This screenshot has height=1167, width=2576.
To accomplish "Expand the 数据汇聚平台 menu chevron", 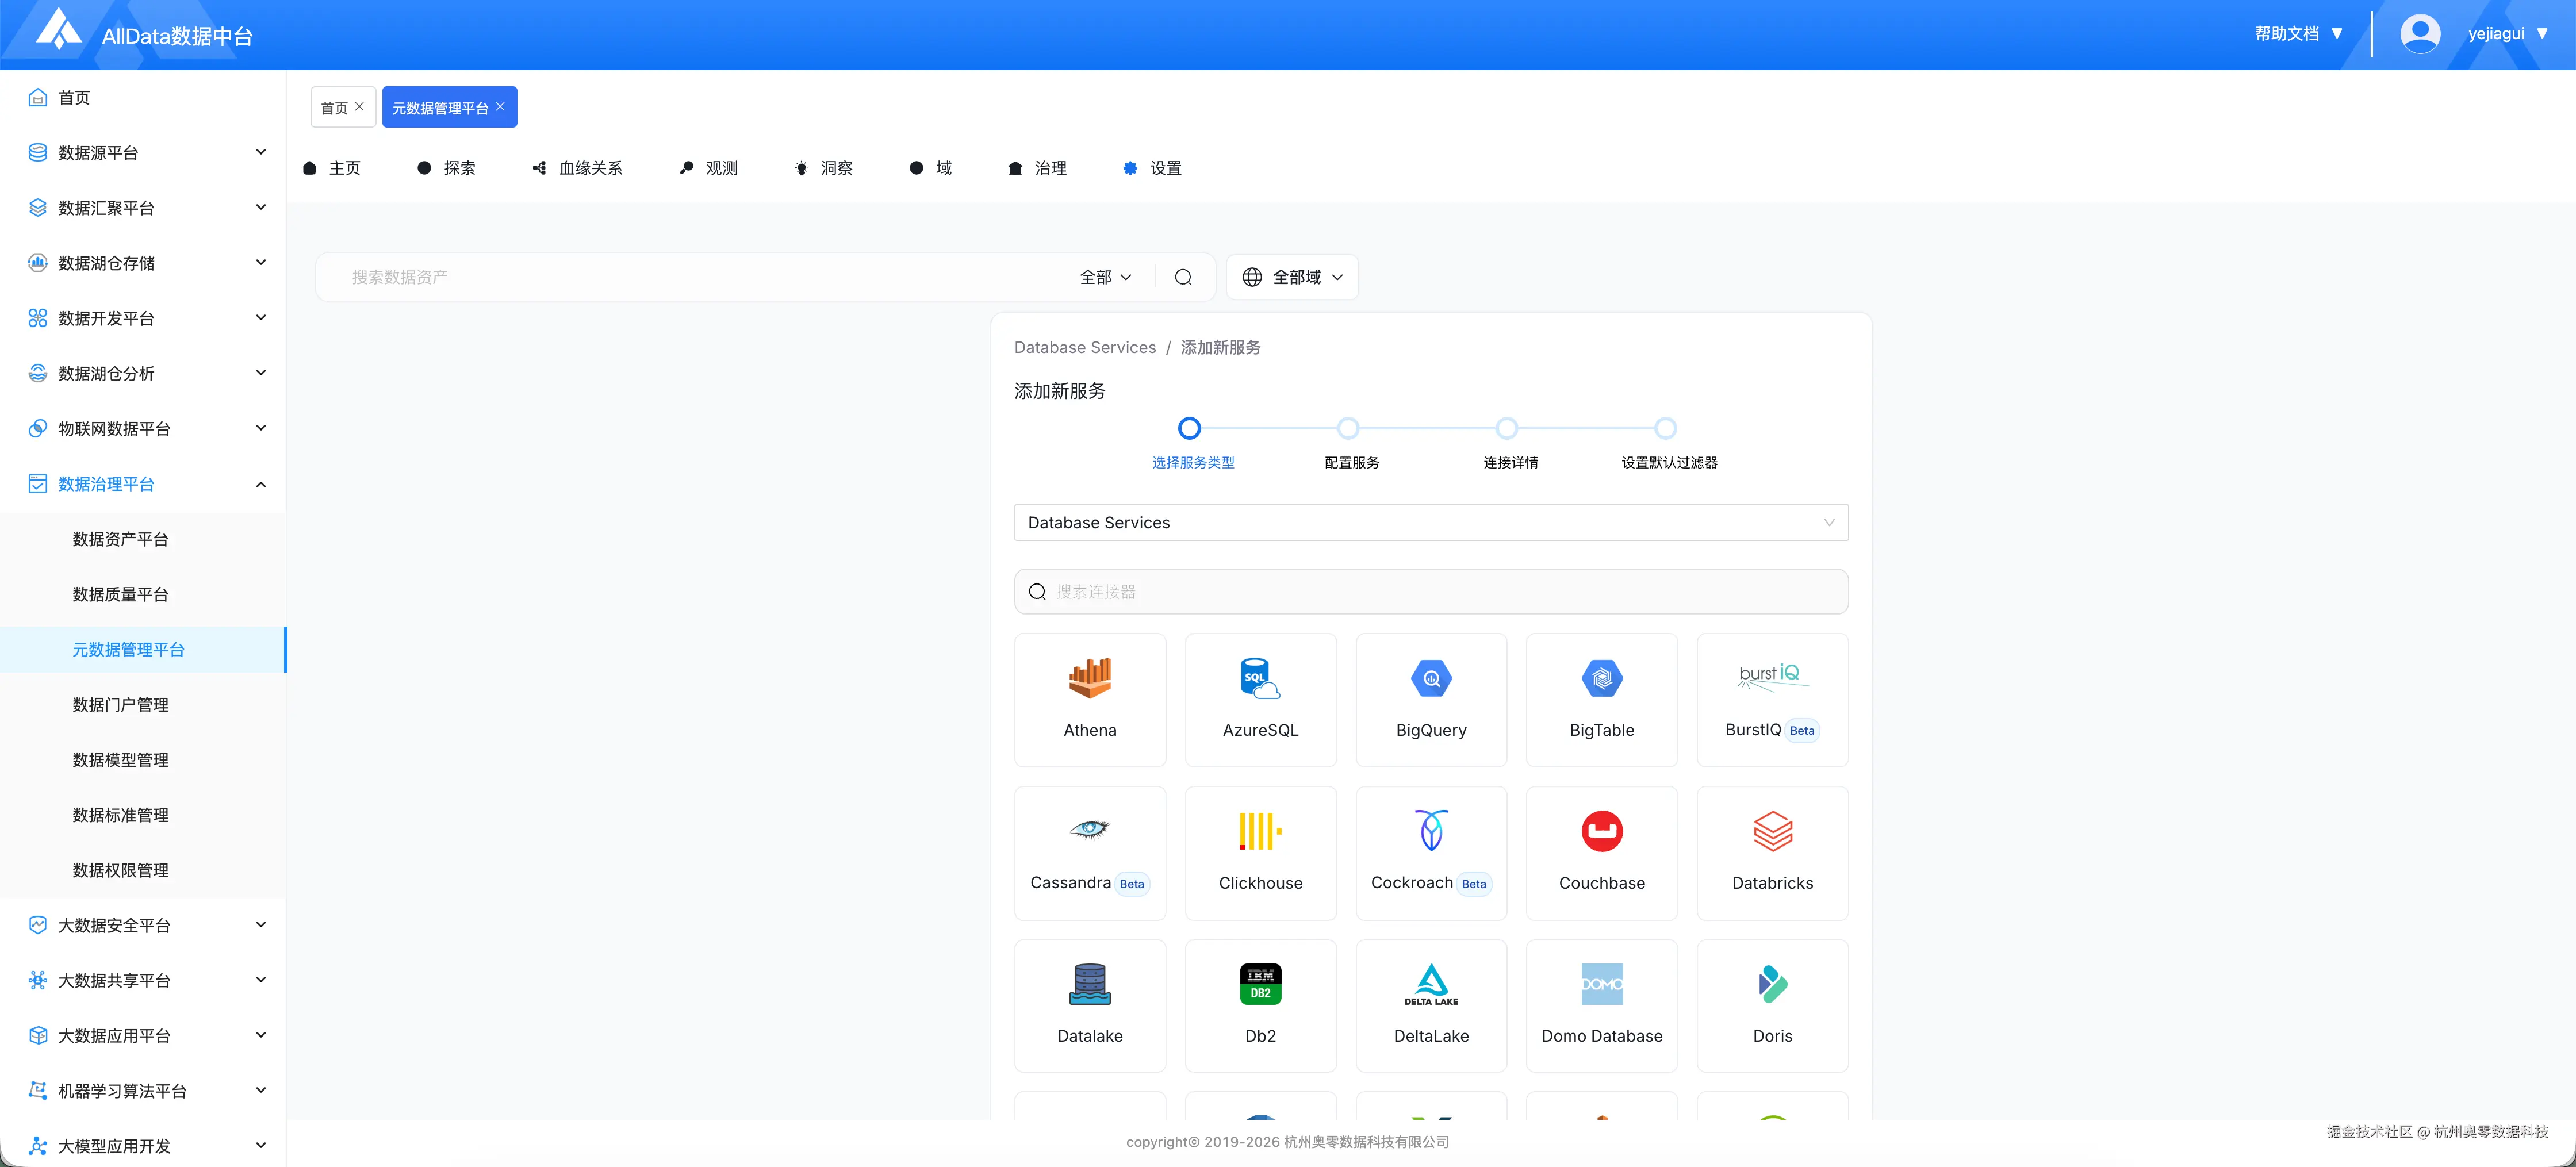I will 261,207.
